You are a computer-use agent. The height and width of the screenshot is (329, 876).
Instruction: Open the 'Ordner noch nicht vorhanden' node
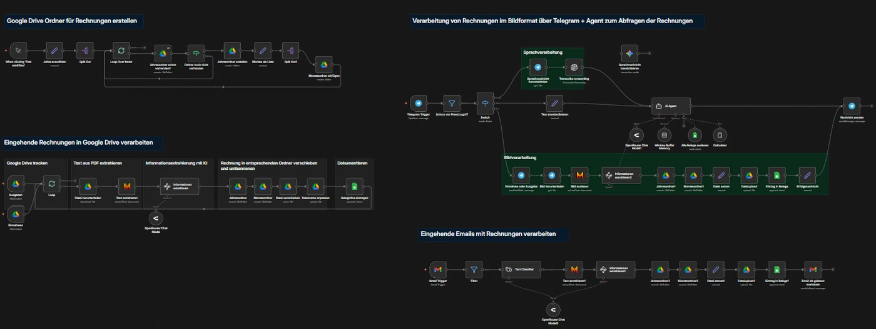[x=195, y=54]
